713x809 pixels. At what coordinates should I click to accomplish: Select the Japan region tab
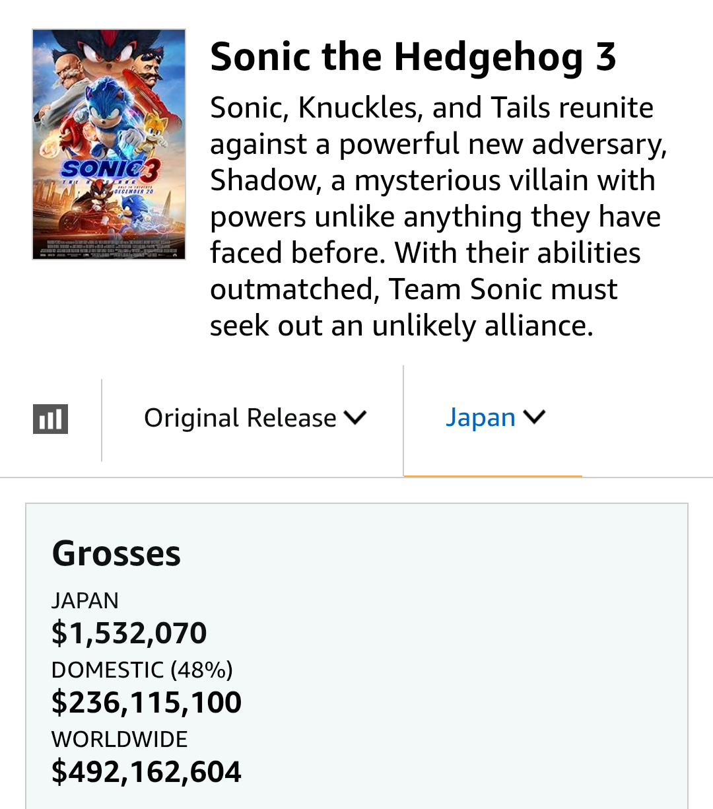[481, 417]
